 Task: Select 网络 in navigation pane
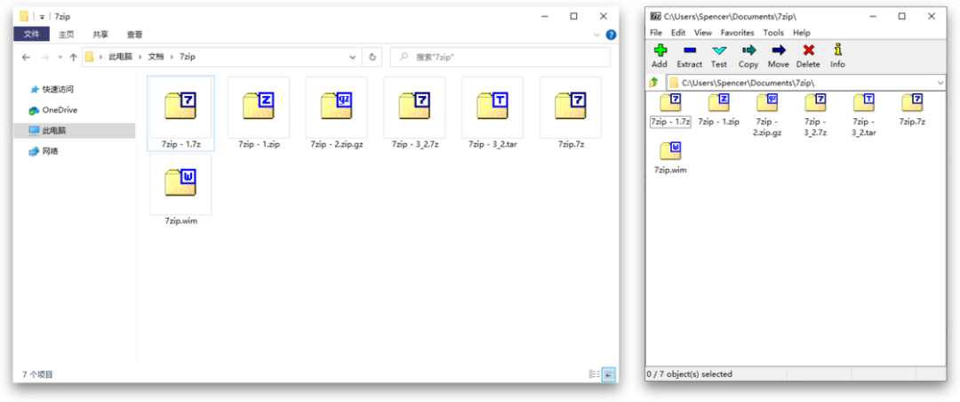point(44,151)
